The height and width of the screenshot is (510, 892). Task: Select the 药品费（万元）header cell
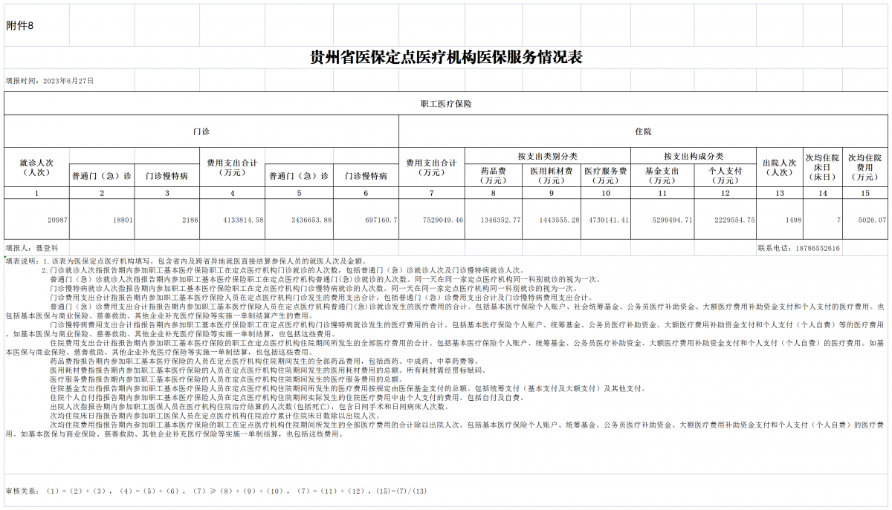click(x=494, y=175)
